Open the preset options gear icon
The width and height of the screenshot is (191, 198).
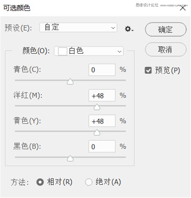(x=129, y=29)
